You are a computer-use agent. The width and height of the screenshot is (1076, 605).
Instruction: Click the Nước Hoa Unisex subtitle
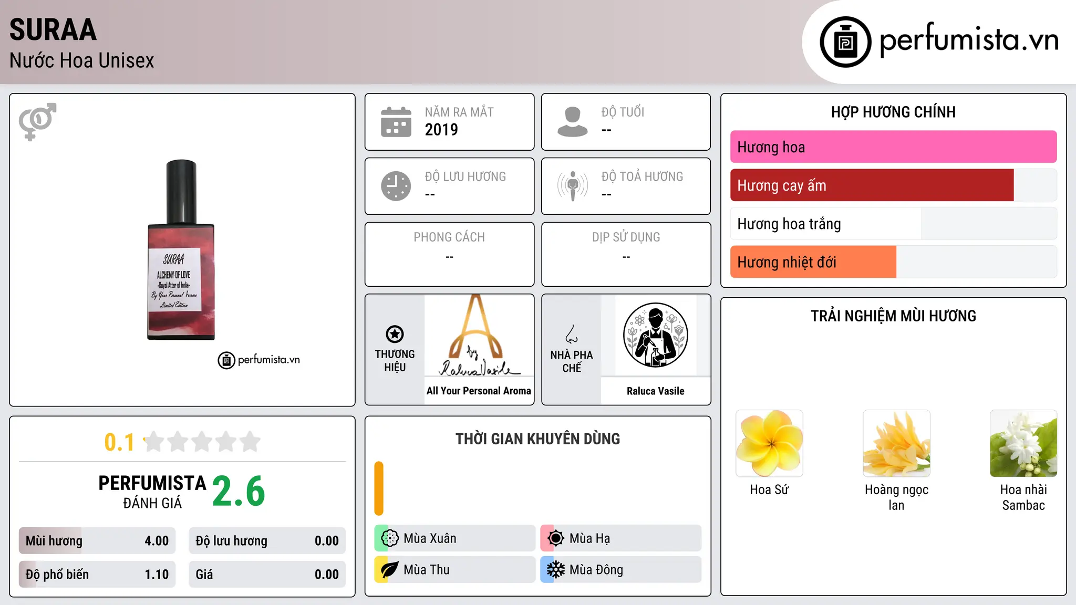[82, 60]
